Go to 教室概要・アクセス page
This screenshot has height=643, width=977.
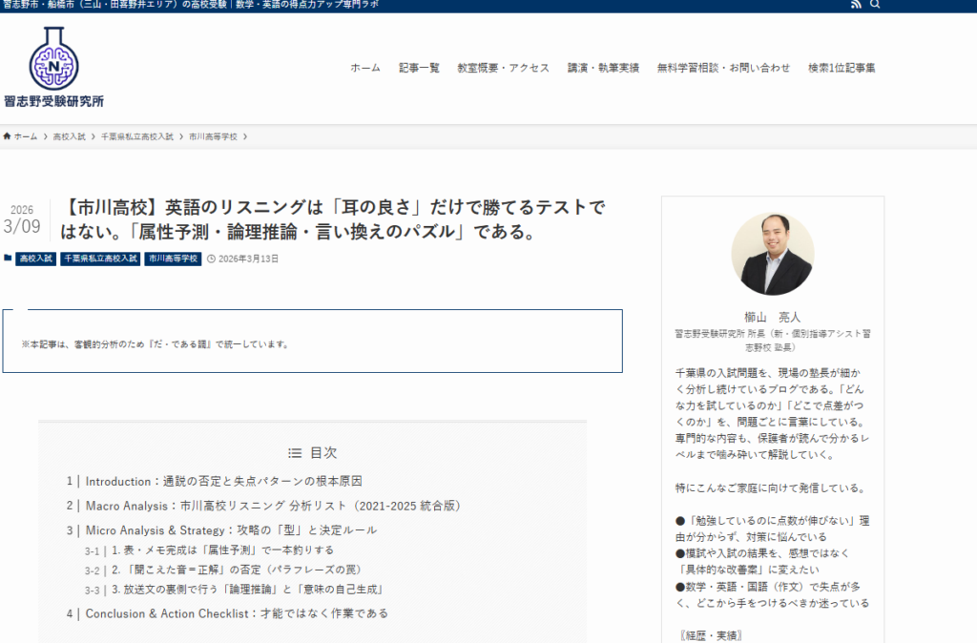click(x=503, y=68)
